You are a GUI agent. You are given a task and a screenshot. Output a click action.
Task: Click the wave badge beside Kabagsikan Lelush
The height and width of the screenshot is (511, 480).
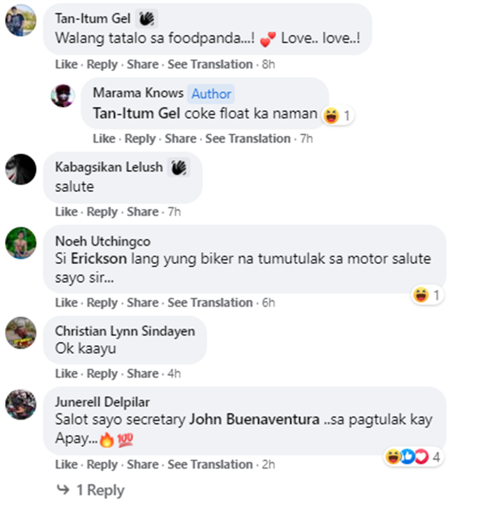click(179, 168)
